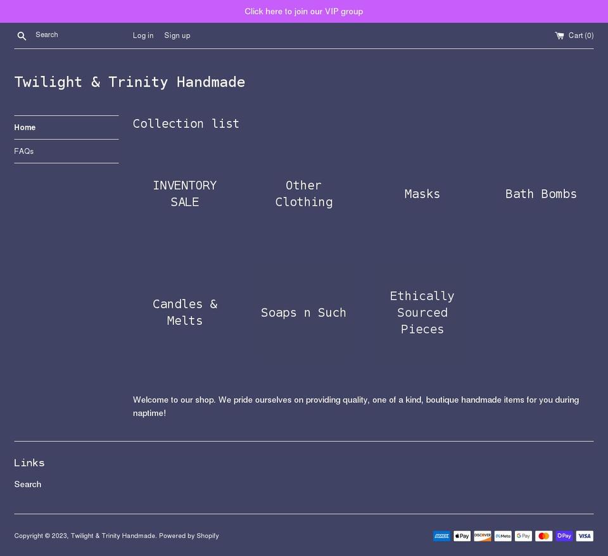Click the Mastercard payment icon
This screenshot has width=608, height=556.
(x=543, y=536)
